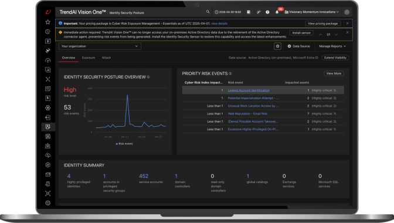This screenshot has height=223, width=394.
Task: Click the Cyber Risk Index impact column header
Action: point(203,83)
